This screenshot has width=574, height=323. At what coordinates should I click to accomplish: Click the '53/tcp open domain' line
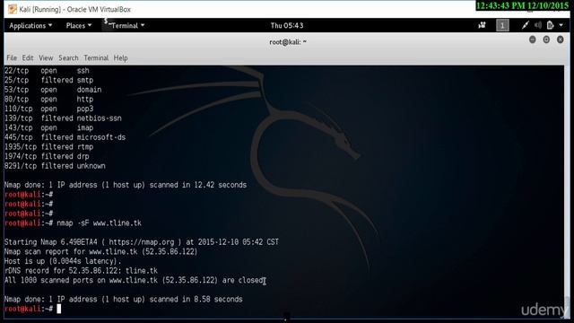click(x=53, y=90)
